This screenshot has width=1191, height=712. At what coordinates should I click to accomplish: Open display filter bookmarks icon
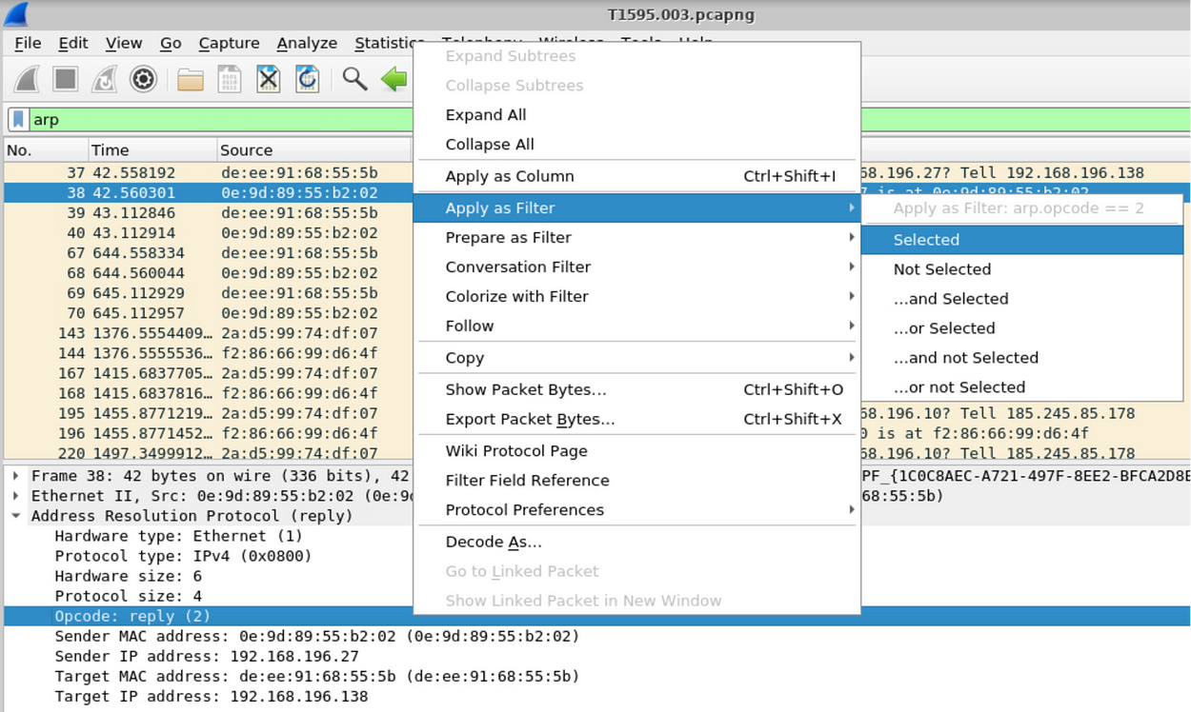pos(18,120)
